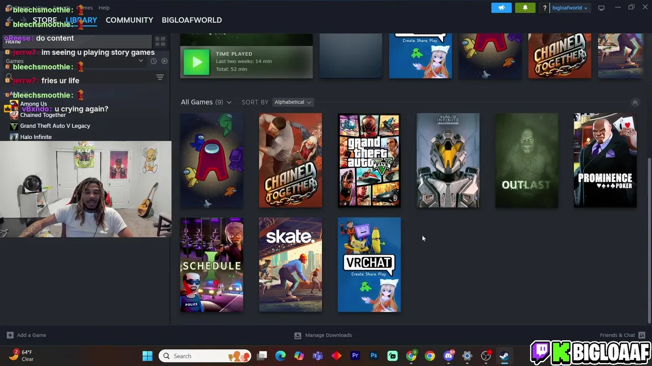
Task: Open the bigloafworld account dropdown
Action: pyautogui.click(x=569, y=8)
